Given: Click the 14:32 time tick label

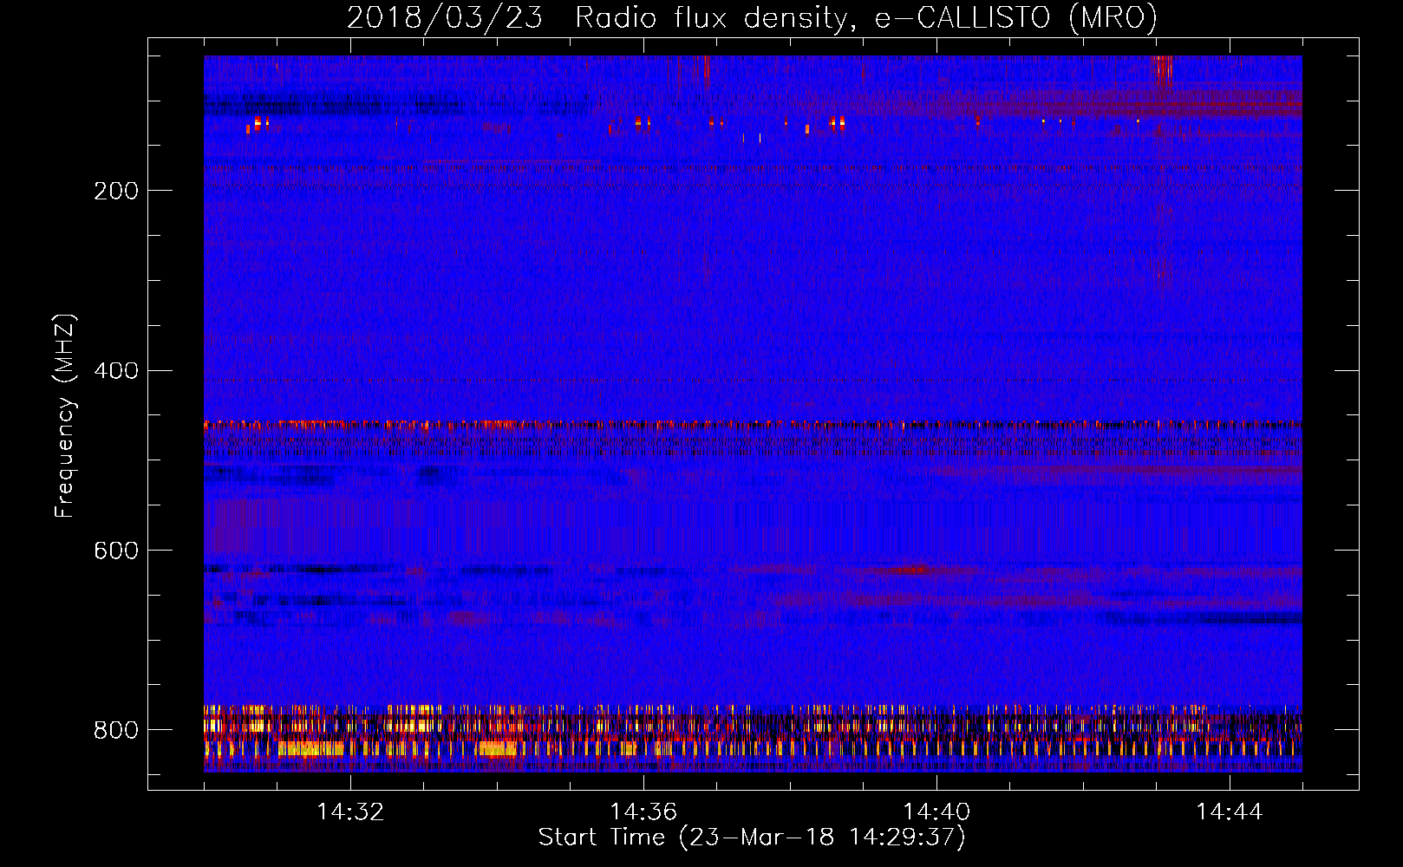Looking at the screenshot, I should [350, 812].
